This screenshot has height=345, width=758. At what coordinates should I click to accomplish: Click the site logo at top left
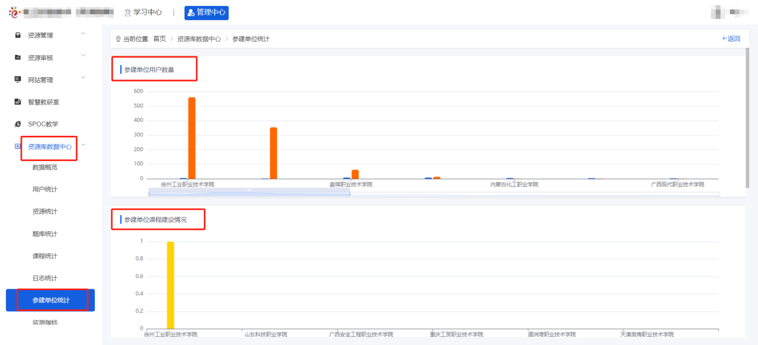(x=14, y=12)
